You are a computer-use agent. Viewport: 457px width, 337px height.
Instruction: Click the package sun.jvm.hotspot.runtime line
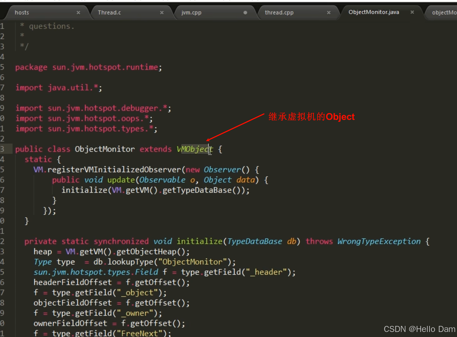(x=89, y=67)
